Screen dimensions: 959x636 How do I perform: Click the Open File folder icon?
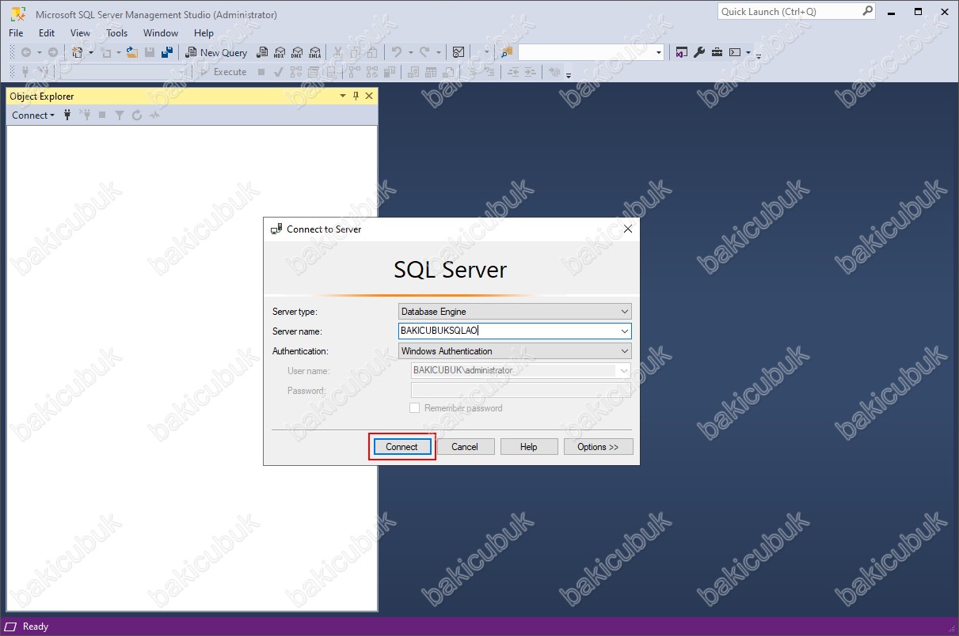tap(132, 52)
